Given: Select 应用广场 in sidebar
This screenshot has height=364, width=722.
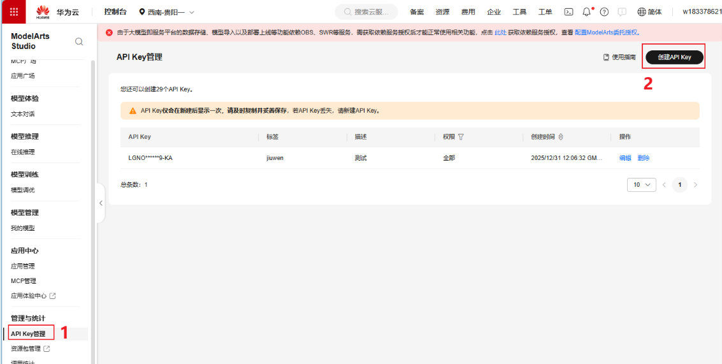Looking at the screenshot, I should [x=22, y=76].
